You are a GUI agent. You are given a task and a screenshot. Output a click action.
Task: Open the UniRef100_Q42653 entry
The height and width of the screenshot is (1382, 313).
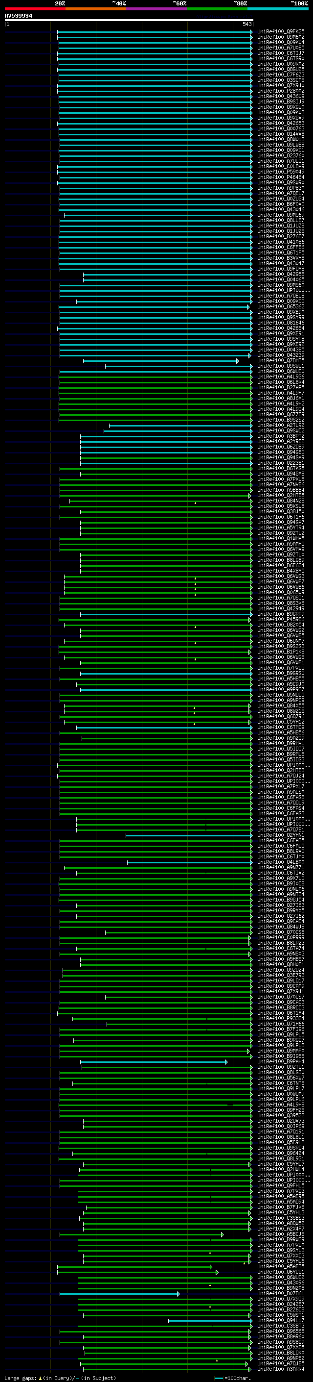pyautogui.click(x=281, y=124)
